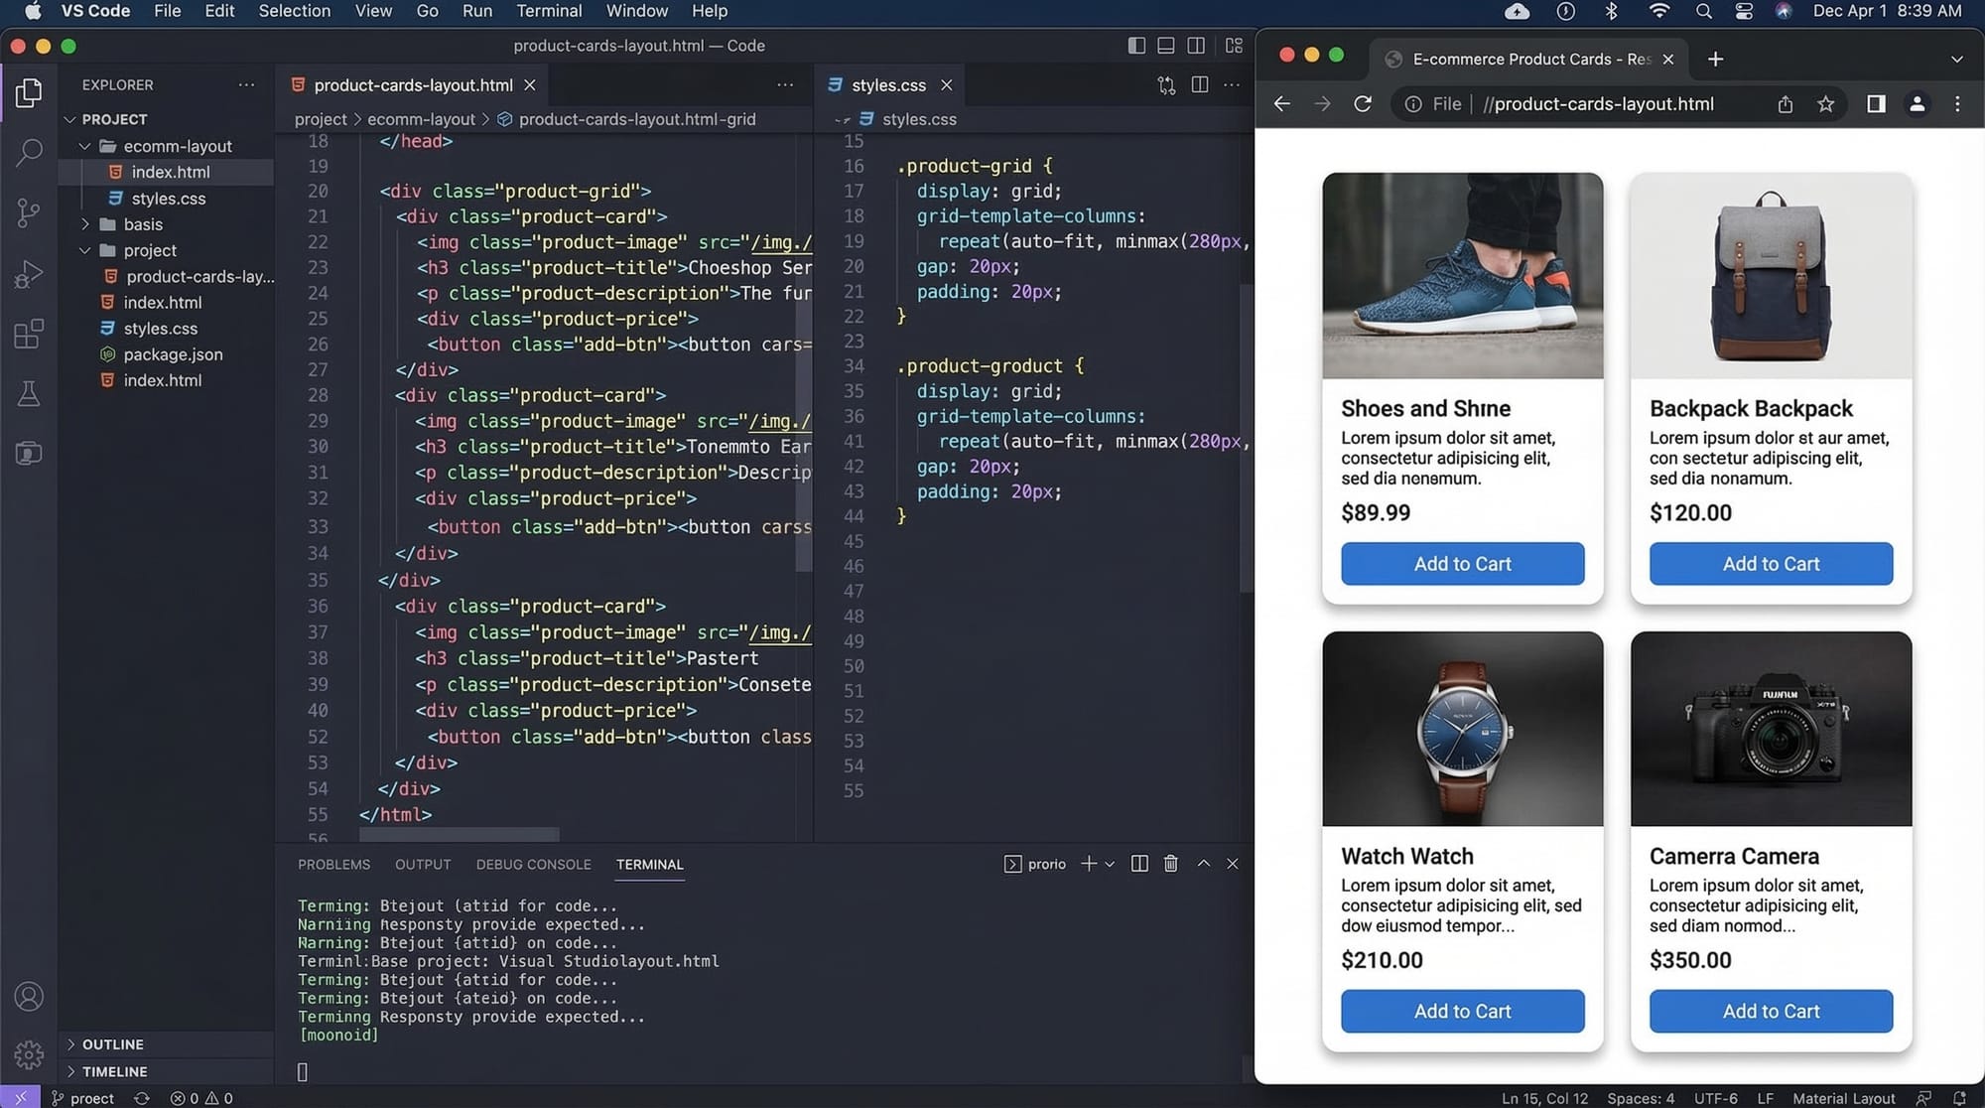Viewport: 1985px width, 1108px height.
Task: Open Manage gear icon in activity bar
Action: [29, 1054]
